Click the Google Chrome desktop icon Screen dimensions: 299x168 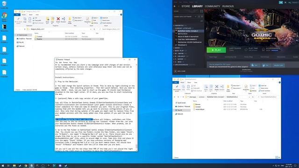(4, 17)
